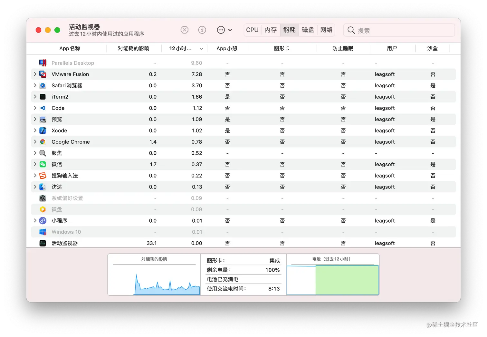Select the 聚焦 row name

57,153
